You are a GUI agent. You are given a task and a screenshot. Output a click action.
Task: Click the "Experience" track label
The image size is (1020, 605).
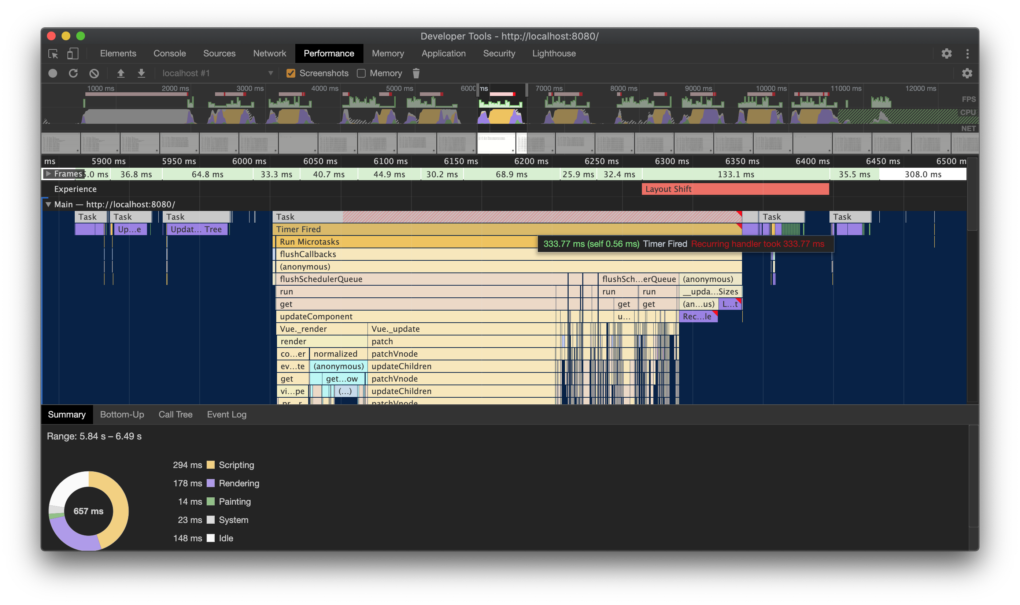[75, 189]
